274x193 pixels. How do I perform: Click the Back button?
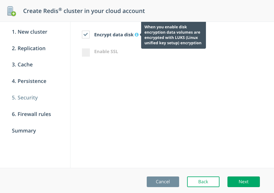click(203, 182)
